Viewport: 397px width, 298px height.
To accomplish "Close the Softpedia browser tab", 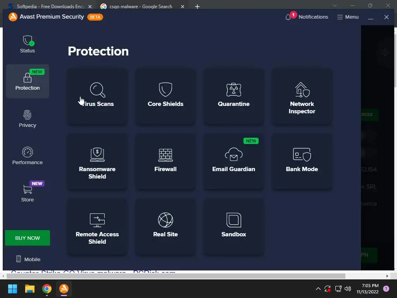I will (90, 7).
